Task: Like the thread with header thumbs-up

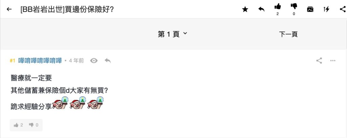Action: [278, 7]
